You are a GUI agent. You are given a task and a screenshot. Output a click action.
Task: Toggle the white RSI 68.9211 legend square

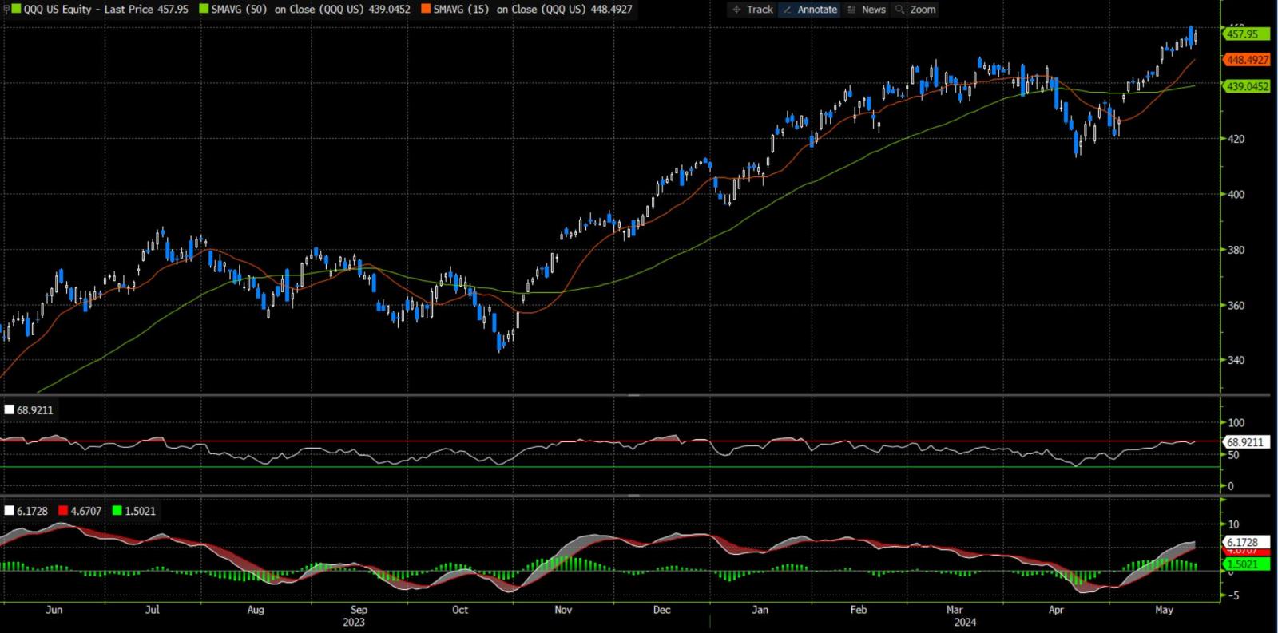[x=9, y=409]
